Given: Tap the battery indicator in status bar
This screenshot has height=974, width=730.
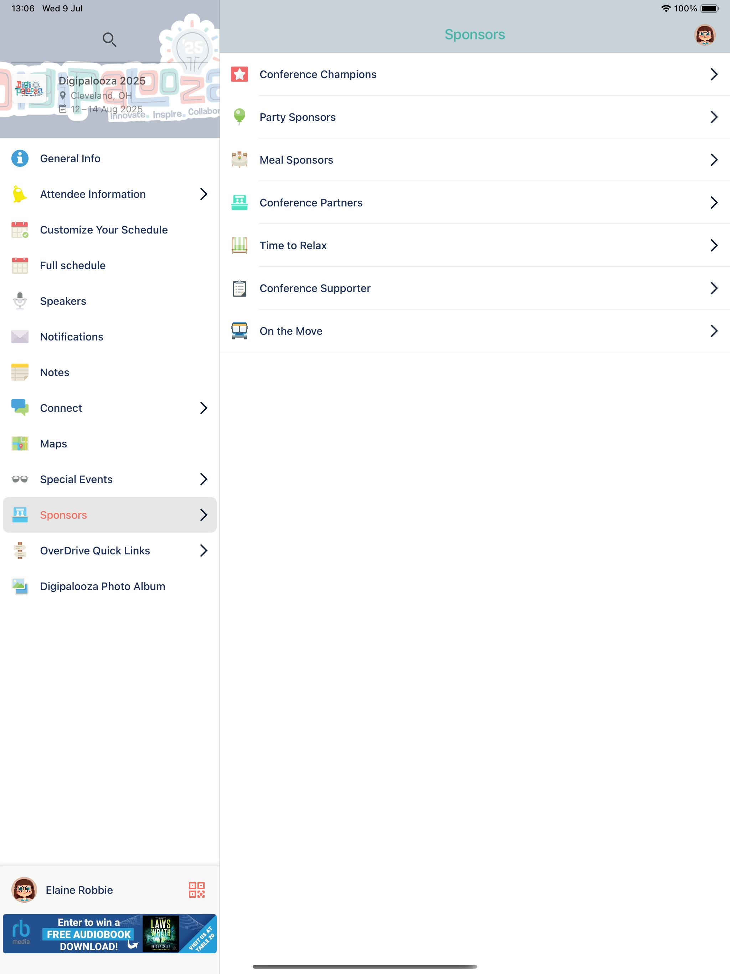Looking at the screenshot, I should tap(709, 8).
